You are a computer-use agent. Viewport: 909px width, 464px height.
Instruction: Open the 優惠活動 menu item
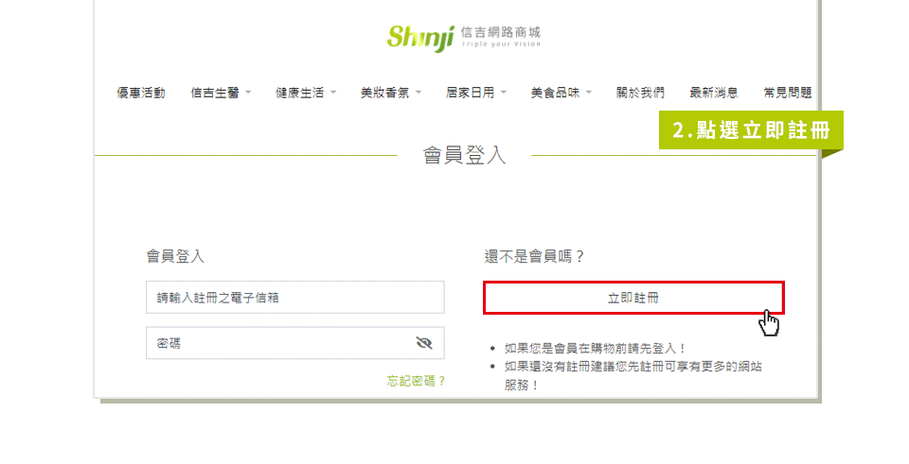(x=141, y=93)
